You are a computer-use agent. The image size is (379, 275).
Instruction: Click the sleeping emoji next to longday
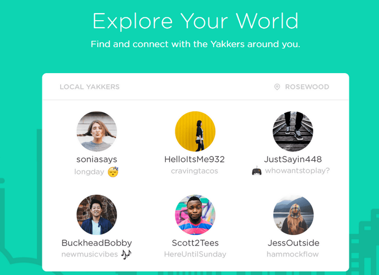[x=113, y=172]
